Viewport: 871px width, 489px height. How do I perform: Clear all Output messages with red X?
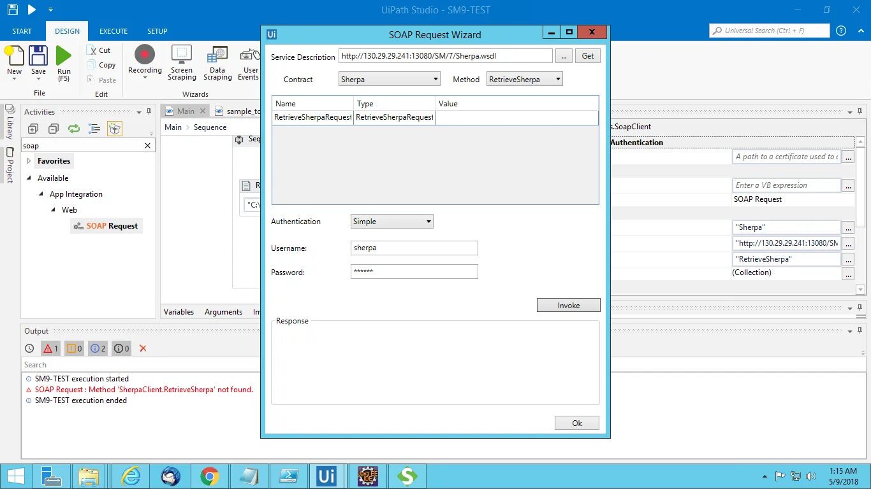(x=143, y=348)
